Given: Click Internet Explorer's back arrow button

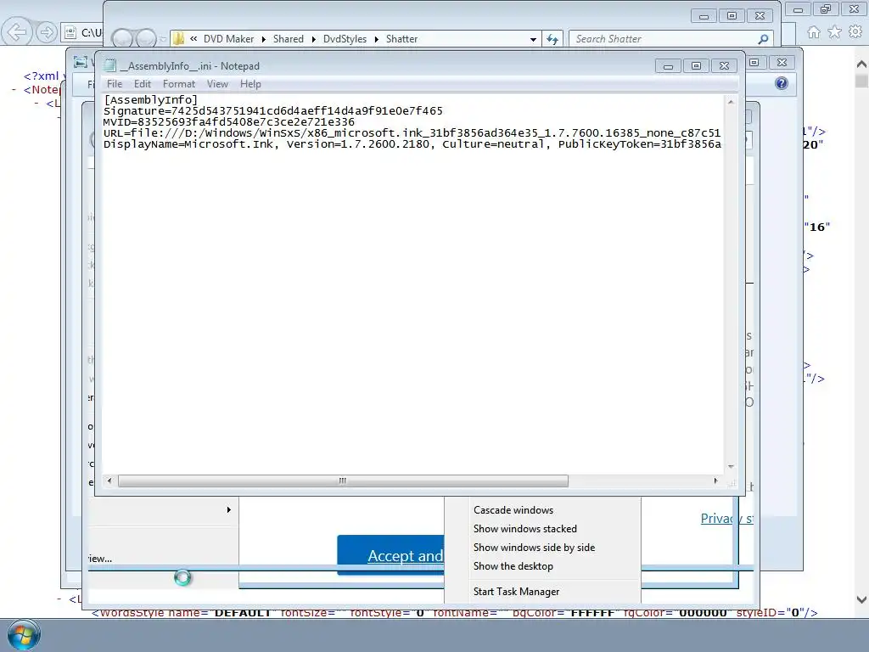Looking at the screenshot, I should click(17, 31).
